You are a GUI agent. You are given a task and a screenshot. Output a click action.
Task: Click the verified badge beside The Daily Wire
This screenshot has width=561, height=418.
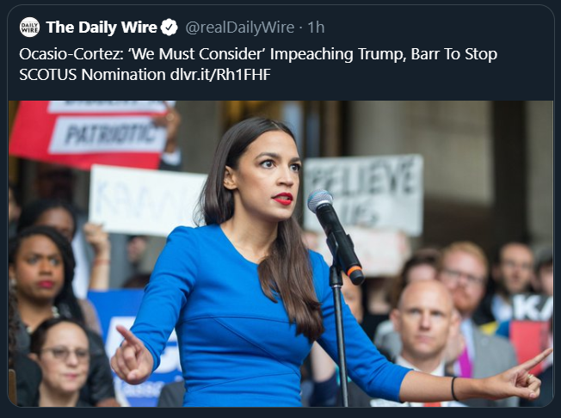[170, 28]
